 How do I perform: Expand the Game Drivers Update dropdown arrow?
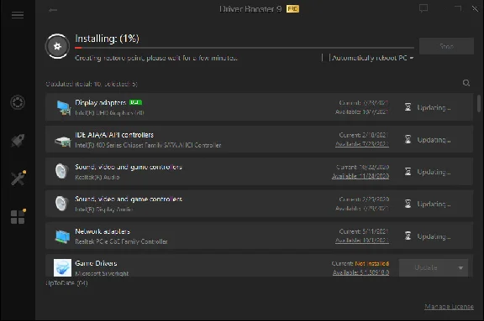pyautogui.click(x=460, y=267)
